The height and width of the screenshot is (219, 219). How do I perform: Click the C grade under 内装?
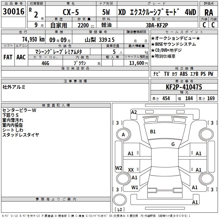point(213,25)
